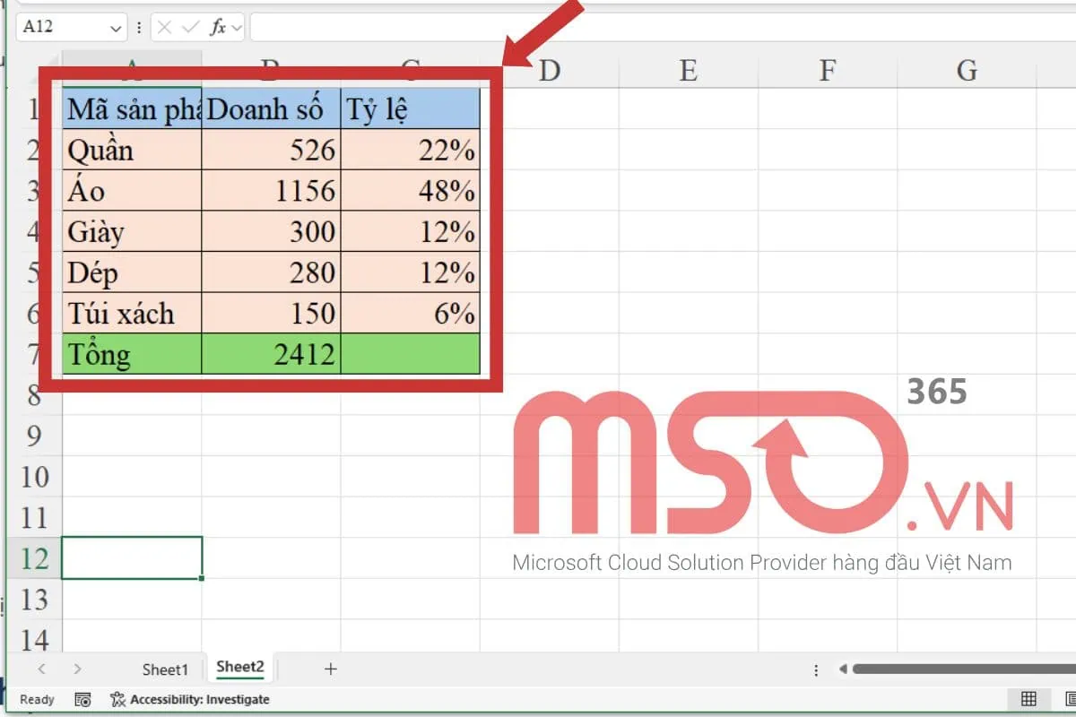Open the Name Box dropdown arrow
The height and width of the screenshot is (717, 1076).
(117, 27)
